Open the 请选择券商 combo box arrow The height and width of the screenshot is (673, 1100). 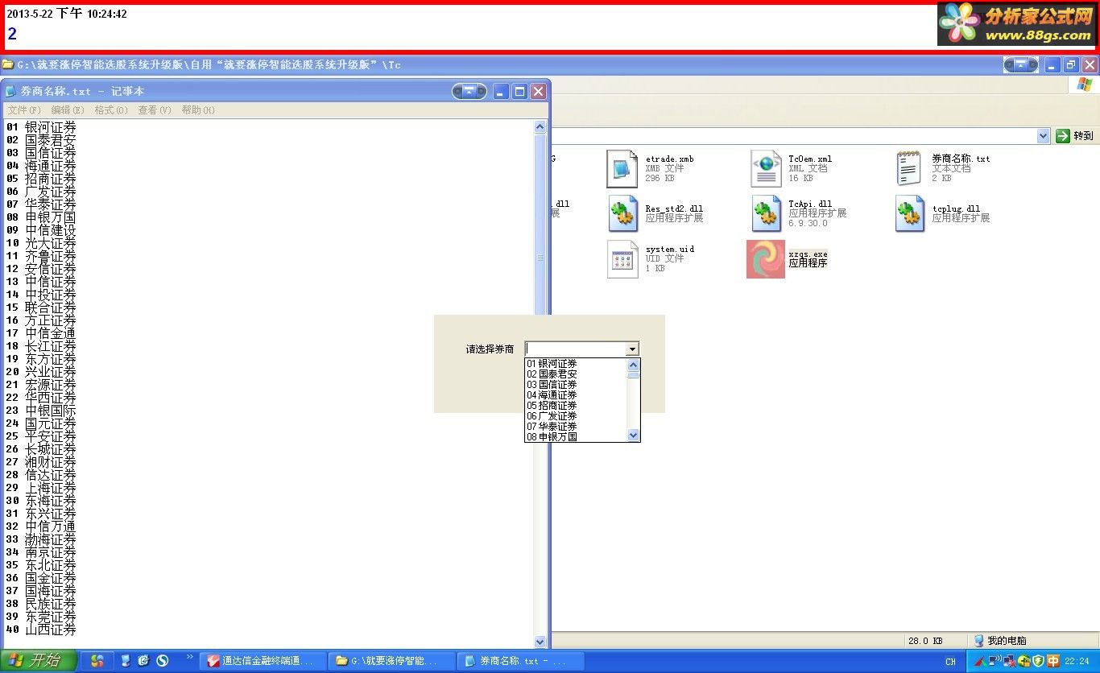632,349
